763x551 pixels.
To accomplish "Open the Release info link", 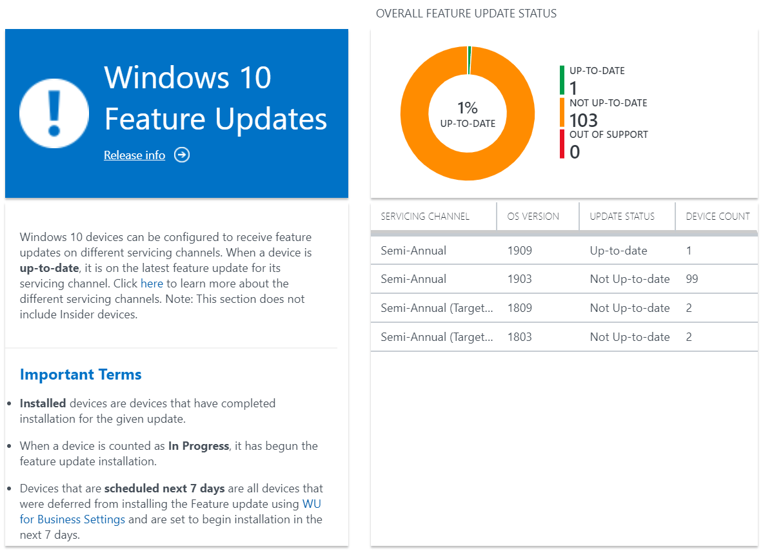I will coord(134,155).
